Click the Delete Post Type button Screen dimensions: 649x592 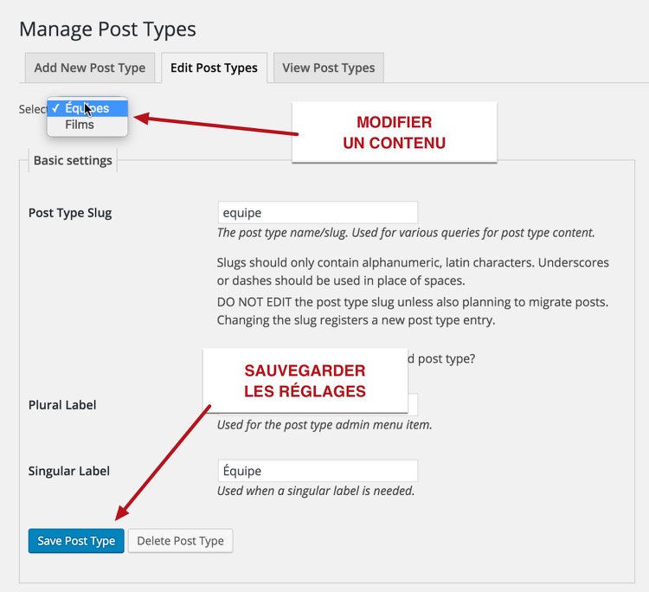181,541
